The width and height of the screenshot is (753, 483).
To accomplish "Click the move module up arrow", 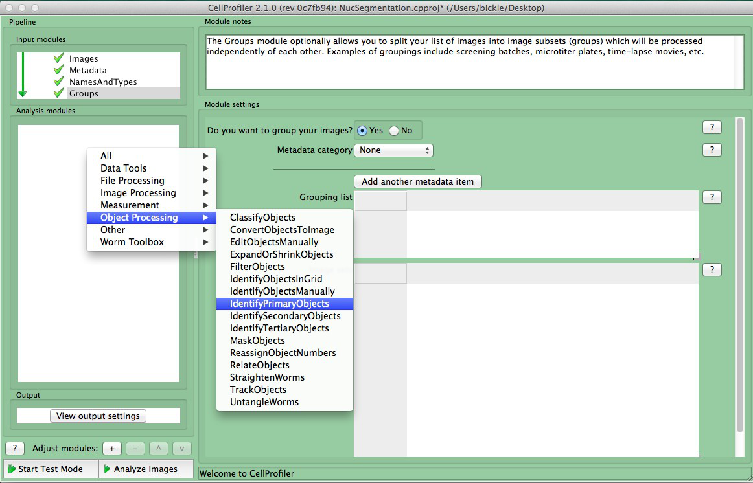I will tap(159, 449).
